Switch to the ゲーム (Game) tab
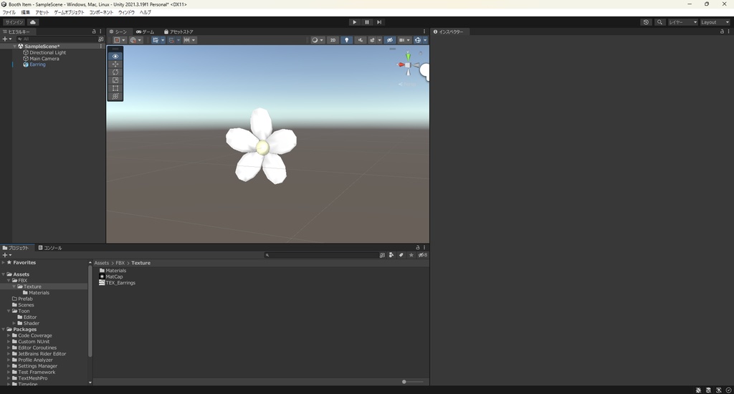 [145, 32]
